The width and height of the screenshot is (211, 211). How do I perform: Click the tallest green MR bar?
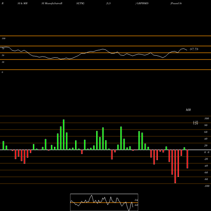coord(64,135)
